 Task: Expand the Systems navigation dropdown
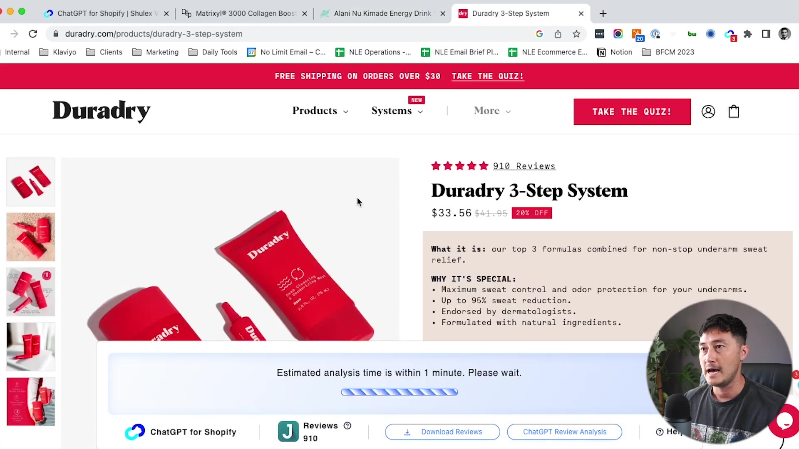click(397, 111)
